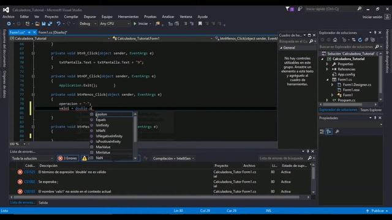Toggle the 3 Errores filter button
This screenshot has width=392, height=220.
(x=68, y=158)
